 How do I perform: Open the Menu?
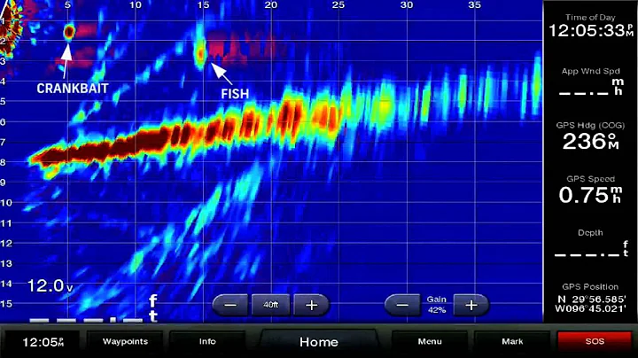tap(430, 341)
